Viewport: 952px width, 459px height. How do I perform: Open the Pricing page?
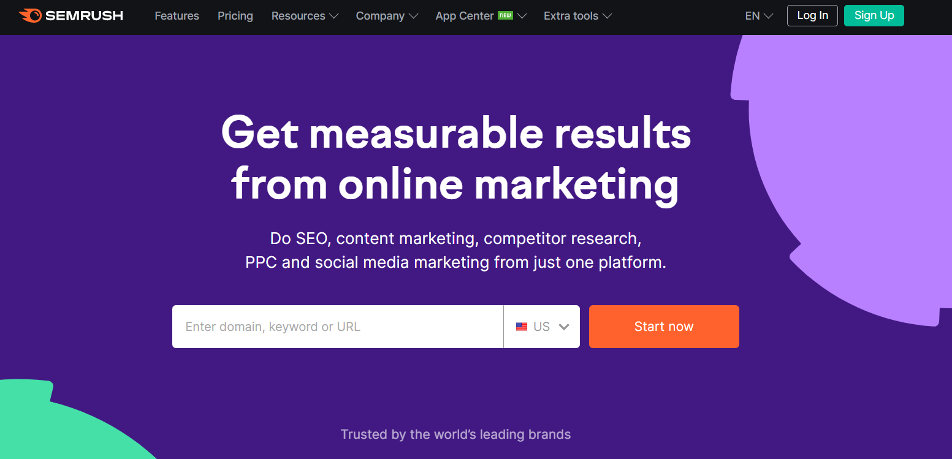(235, 16)
